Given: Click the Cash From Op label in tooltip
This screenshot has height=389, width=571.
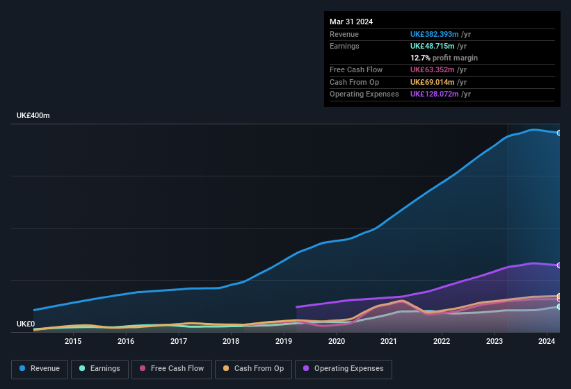Looking at the screenshot, I should pyautogui.click(x=354, y=82).
